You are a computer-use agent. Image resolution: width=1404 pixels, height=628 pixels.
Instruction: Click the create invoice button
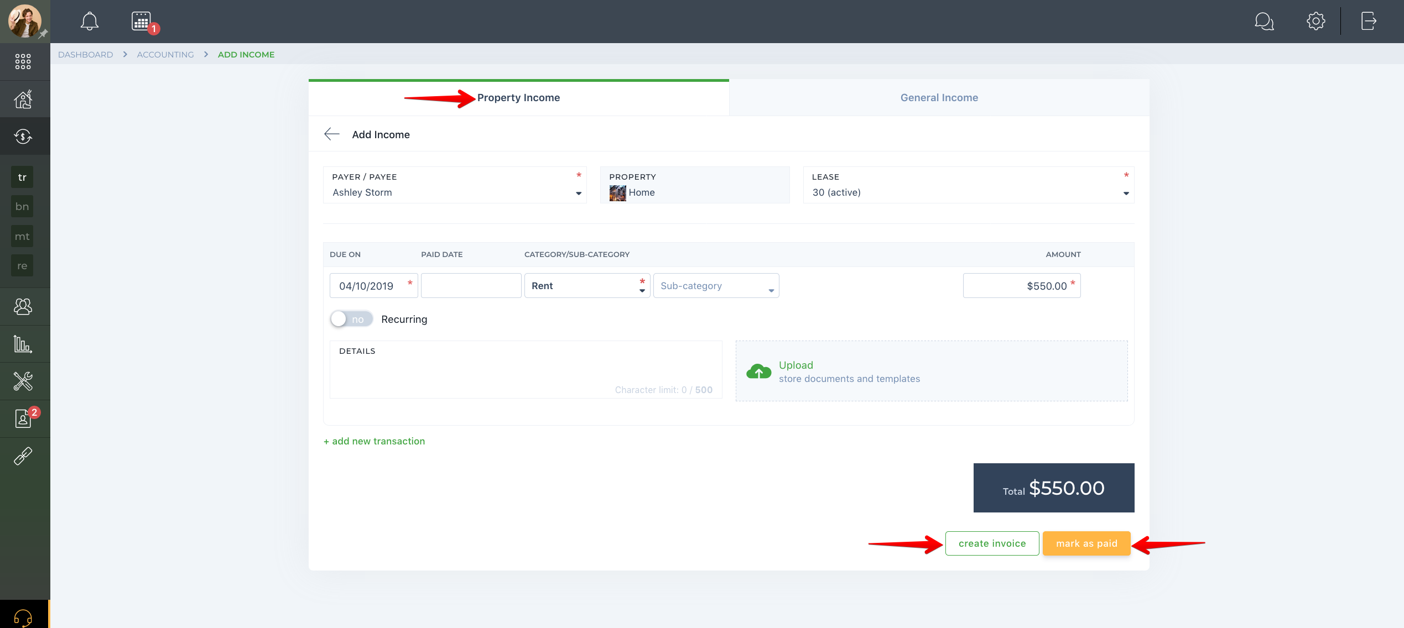point(992,543)
